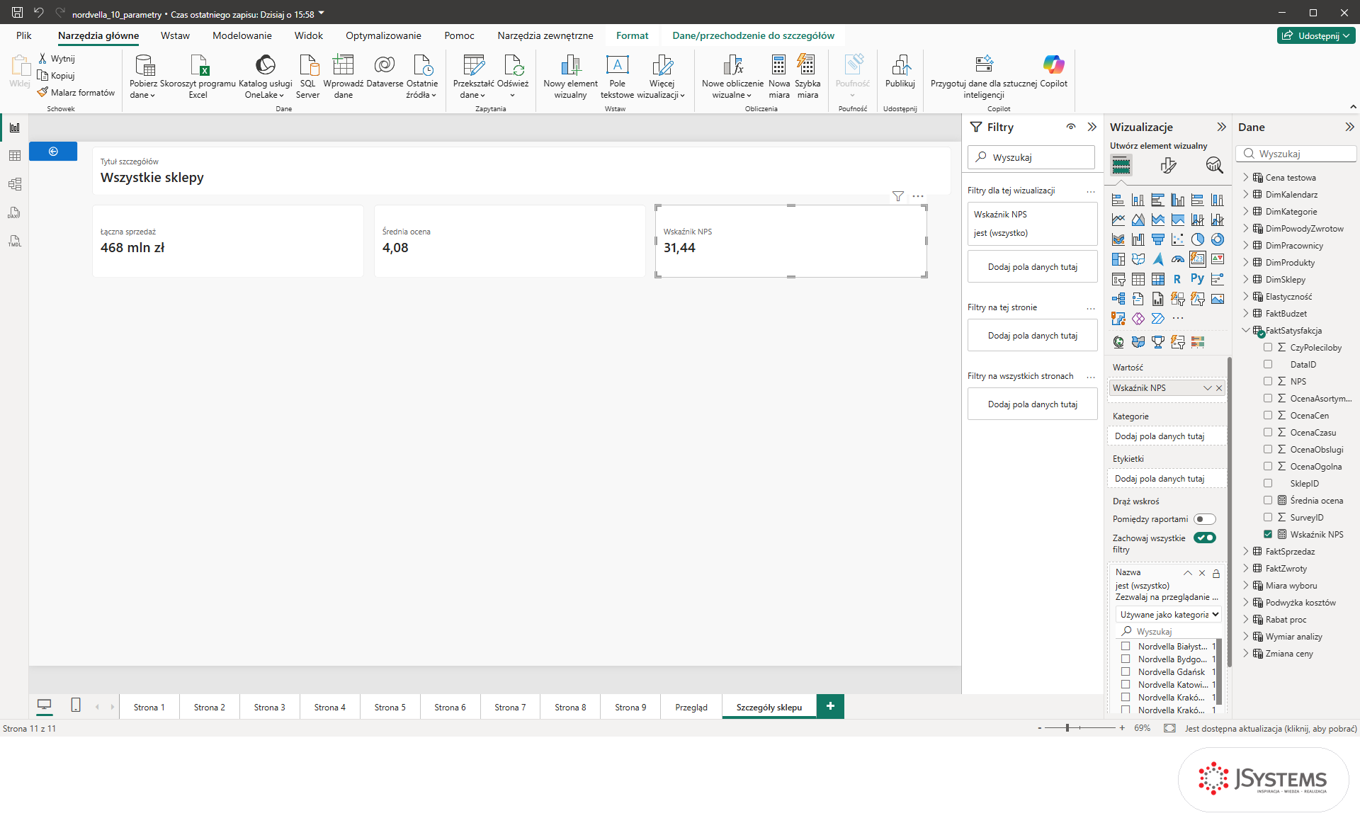Image resolution: width=1360 pixels, height=823 pixels.
Task: Select Pole tekstowe insert tool
Action: coord(617,76)
